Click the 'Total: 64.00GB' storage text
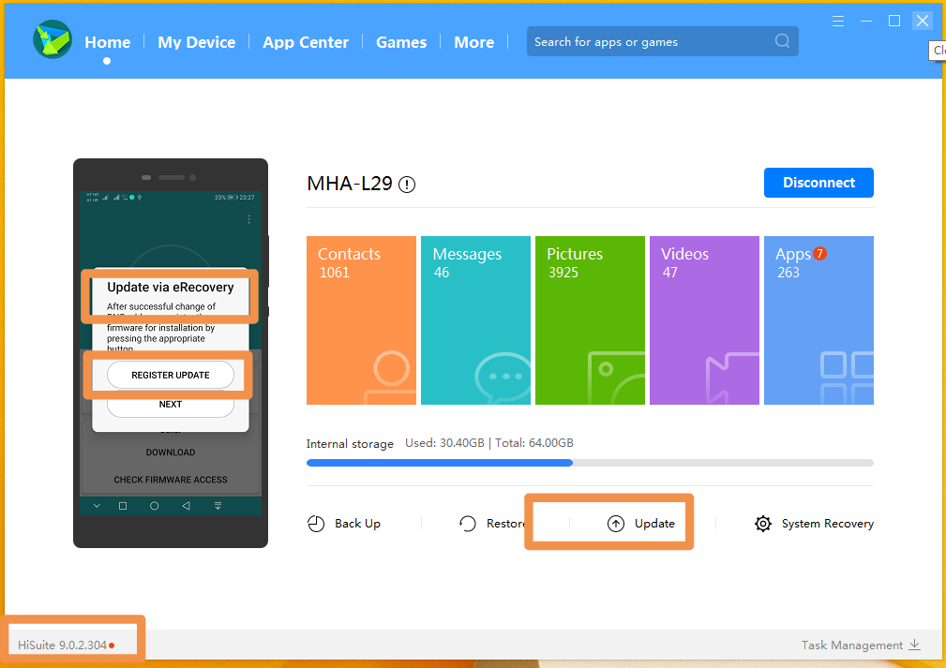This screenshot has width=946, height=668. coord(534,443)
